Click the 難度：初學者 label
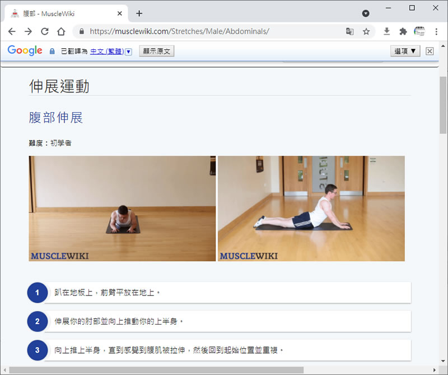 pos(50,143)
